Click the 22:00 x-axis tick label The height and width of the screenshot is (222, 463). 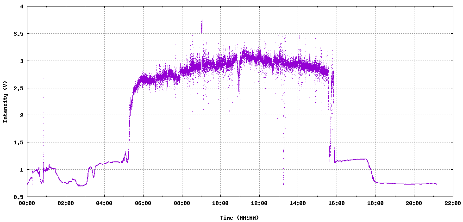click(x=453, y=203)
